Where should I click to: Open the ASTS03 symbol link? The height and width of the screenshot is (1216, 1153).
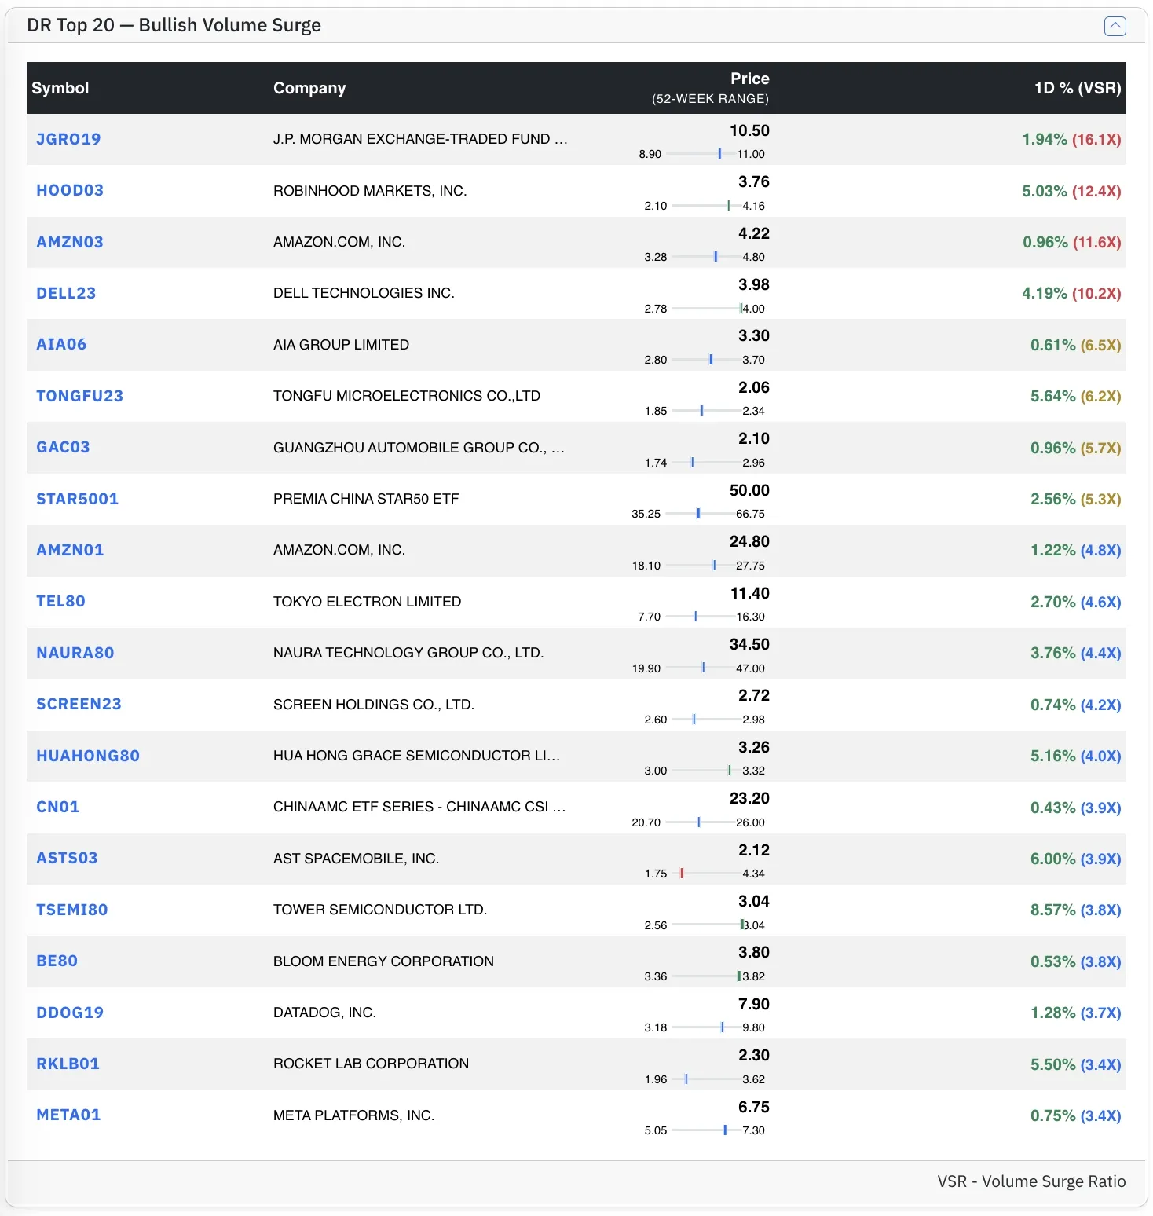click(x=67, y=858)
